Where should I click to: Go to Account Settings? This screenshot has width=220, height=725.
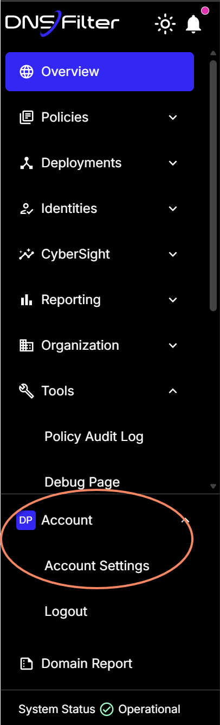pos(97,566)
